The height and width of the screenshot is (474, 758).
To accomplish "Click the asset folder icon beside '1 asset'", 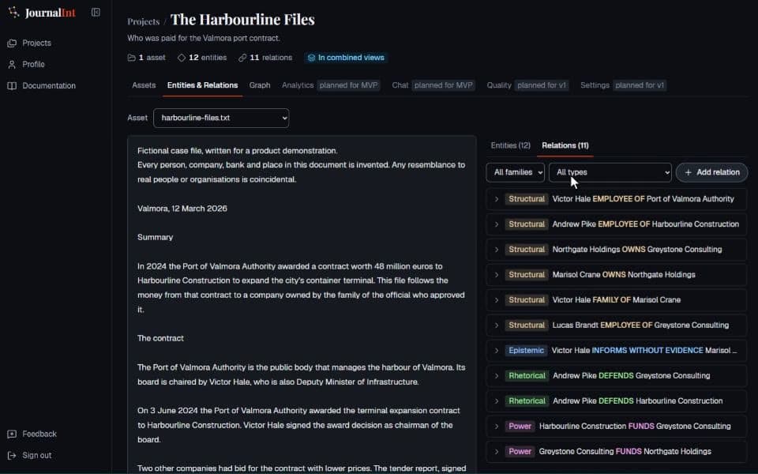I will [x=132, y=58].
